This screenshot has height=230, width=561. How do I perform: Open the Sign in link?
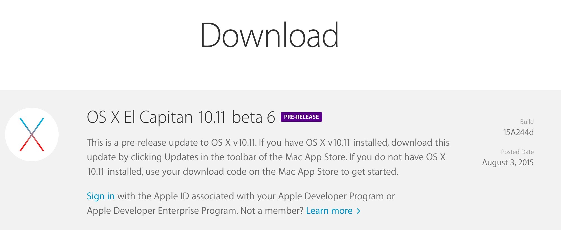[x=100, y=196]
